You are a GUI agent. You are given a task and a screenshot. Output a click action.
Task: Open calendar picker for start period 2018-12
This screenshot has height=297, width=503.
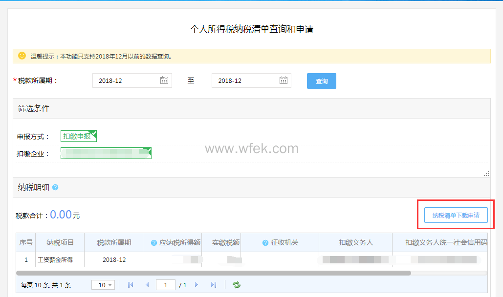[165, 80]
